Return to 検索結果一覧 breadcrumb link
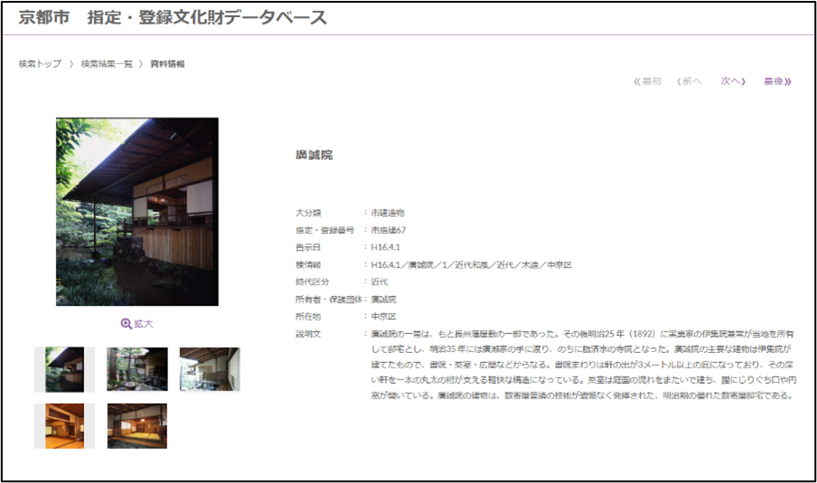This screenshot has height=483, width=817. (x=107, y=64)
